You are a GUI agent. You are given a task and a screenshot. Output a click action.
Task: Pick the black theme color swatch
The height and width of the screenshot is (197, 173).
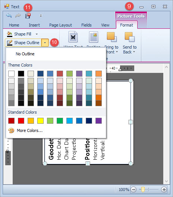click(x=21, y=74)
